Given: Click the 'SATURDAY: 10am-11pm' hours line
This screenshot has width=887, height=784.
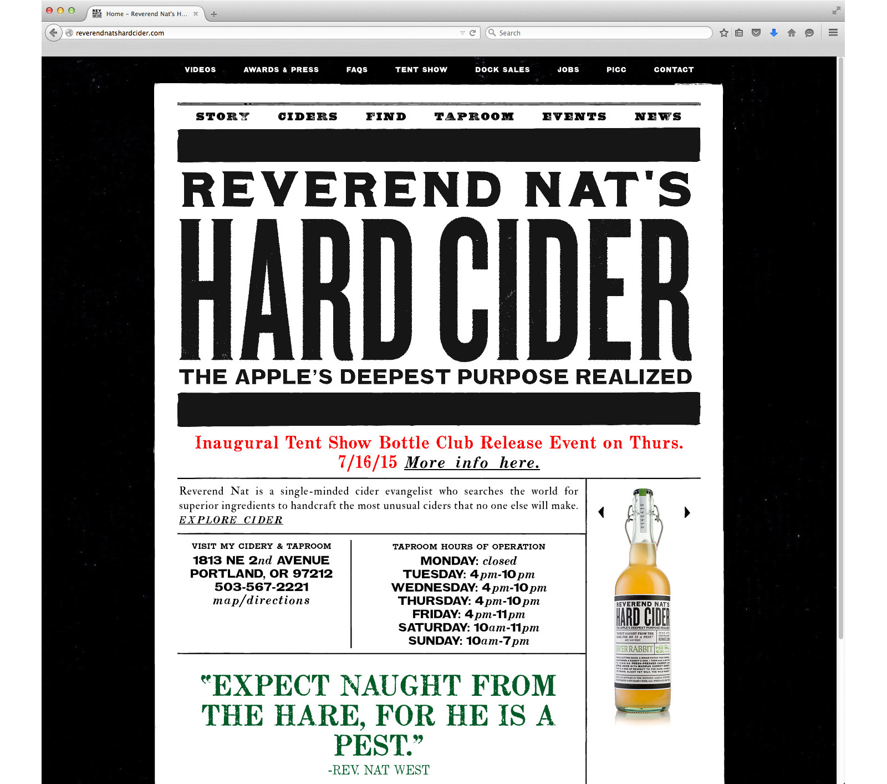Looking at the screenshot, I should 468,627.
